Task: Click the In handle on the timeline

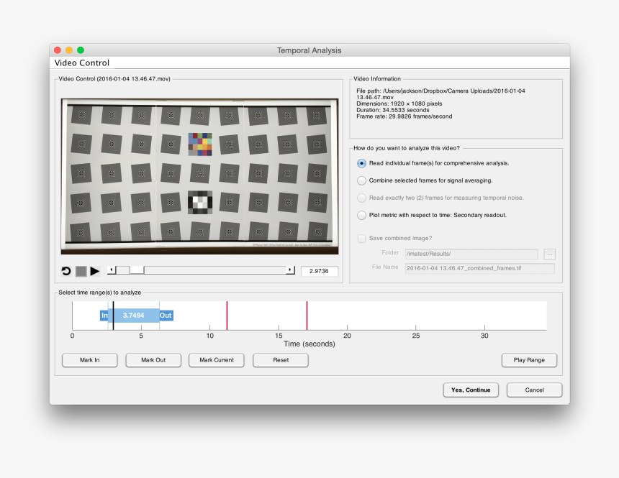Action: [x=104, y=316]
